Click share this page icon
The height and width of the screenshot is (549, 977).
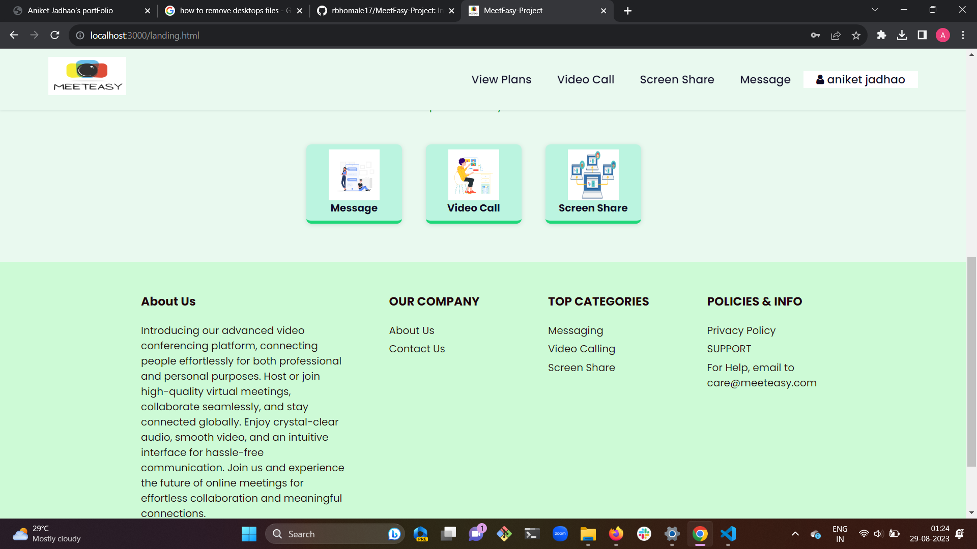click(836, 36)
